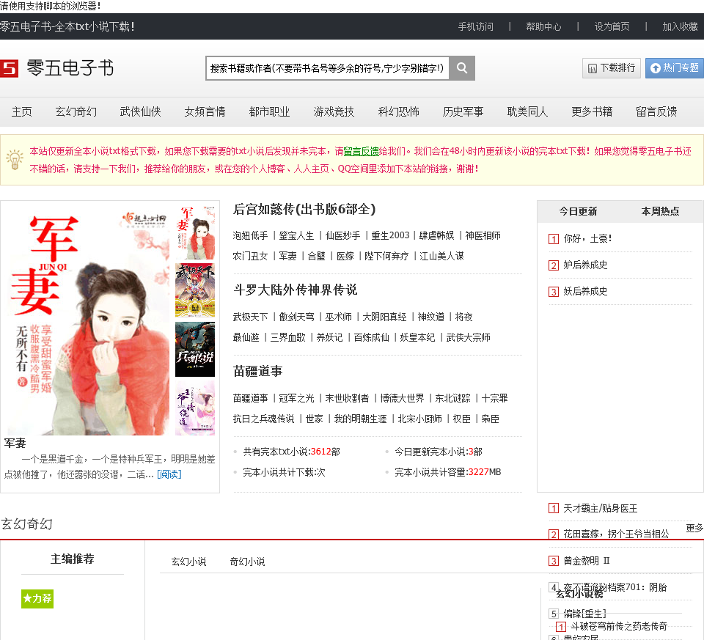
Task: Click 博德大世界 book link
Action: 403,398
